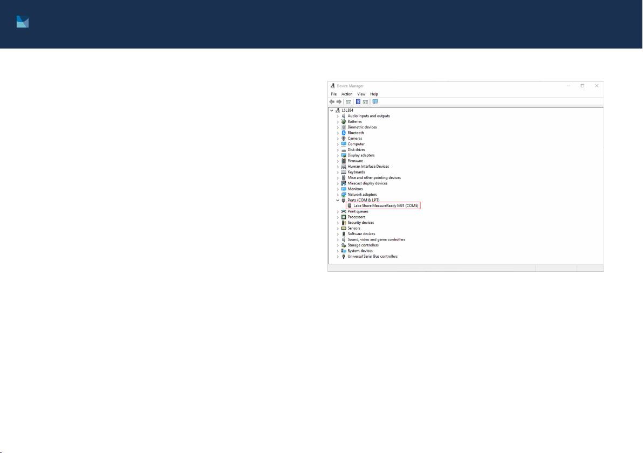Click the Security devices key icon
The image size is (643, 453).
point(344,223)
